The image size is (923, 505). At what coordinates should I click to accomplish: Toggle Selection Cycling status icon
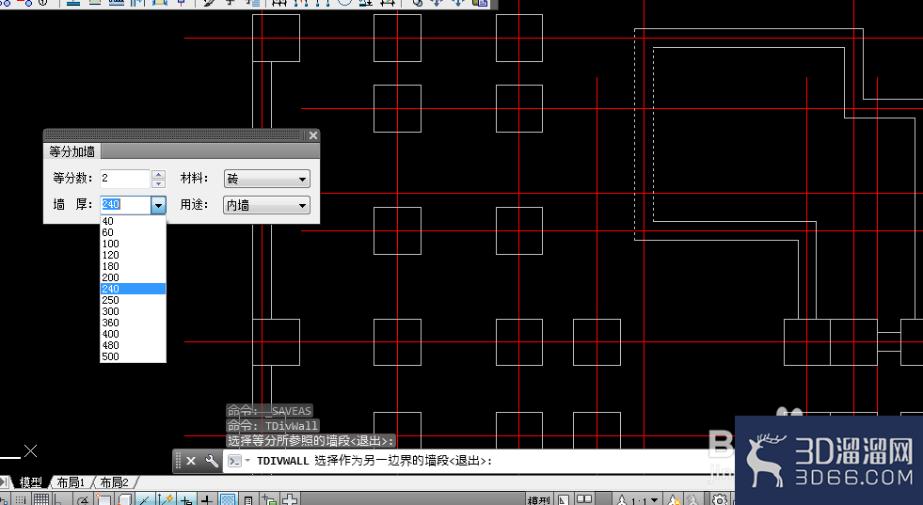pyautogui.click(x=269, y=499)
